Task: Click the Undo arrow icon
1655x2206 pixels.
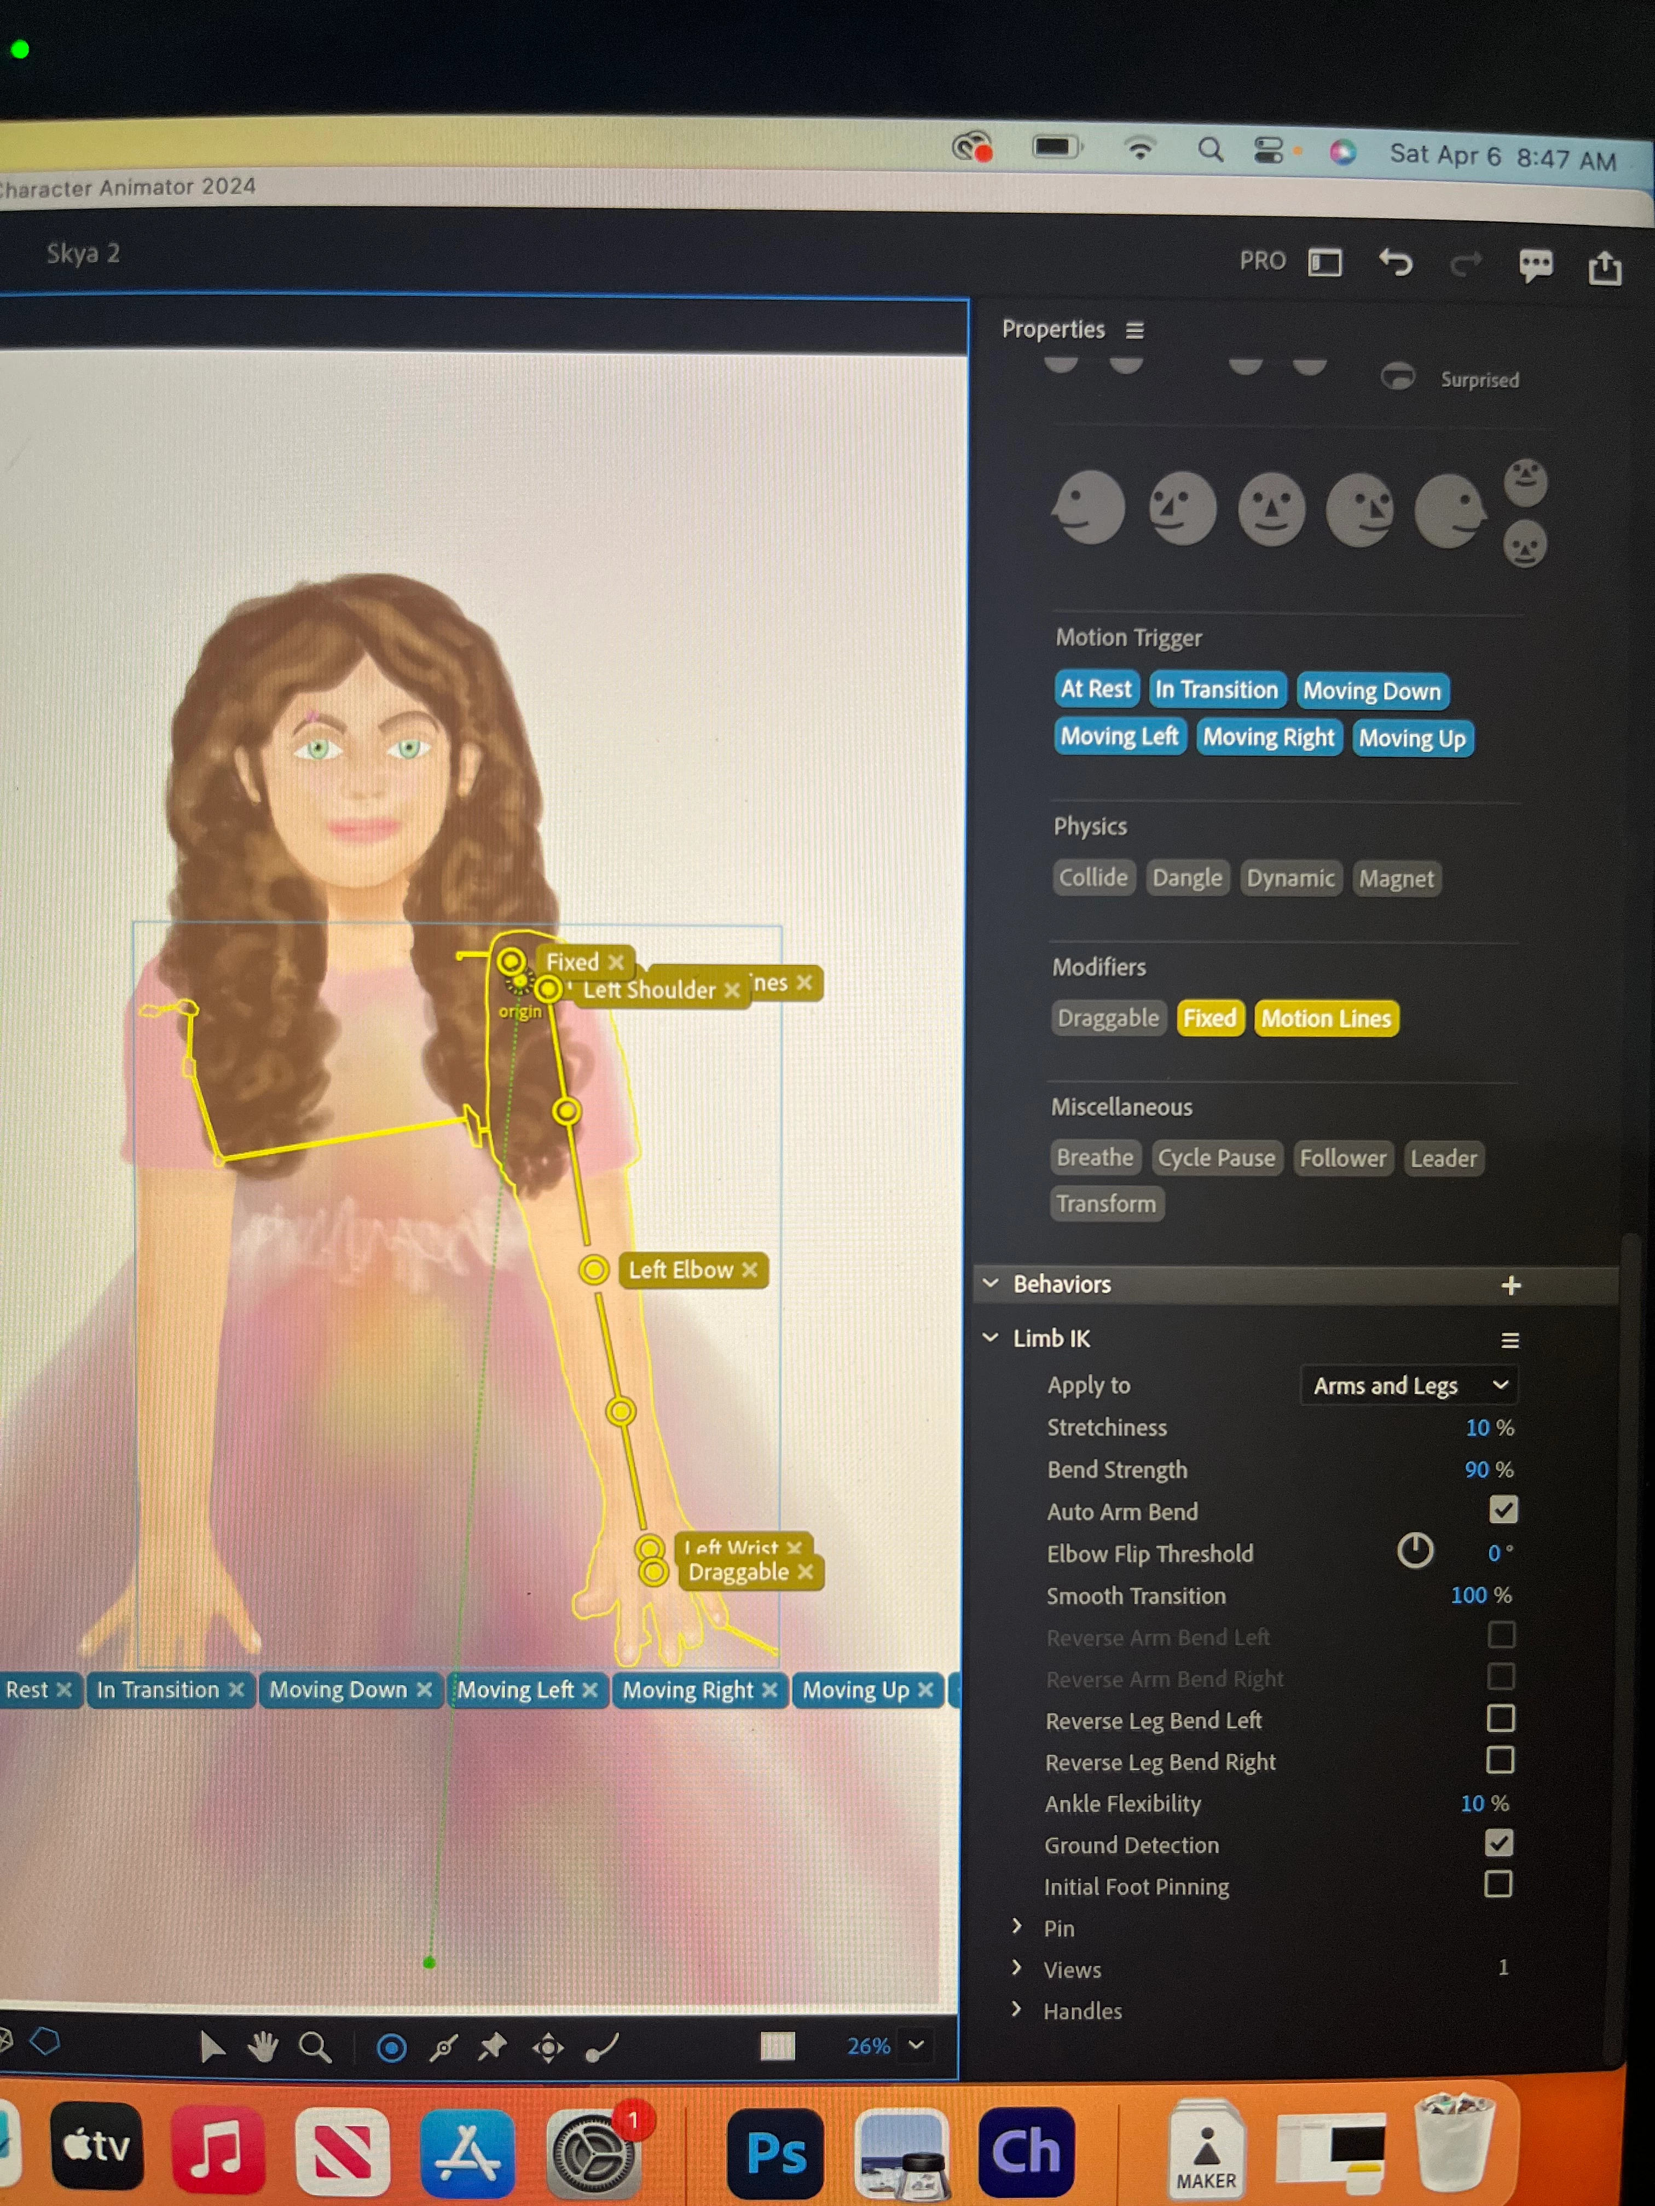Action: tap(1396, 263)
